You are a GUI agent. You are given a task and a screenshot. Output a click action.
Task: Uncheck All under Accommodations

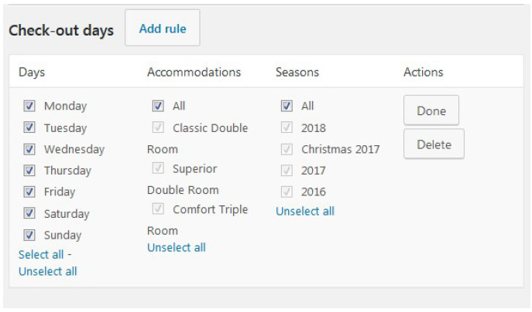click(x=158, y=107)
